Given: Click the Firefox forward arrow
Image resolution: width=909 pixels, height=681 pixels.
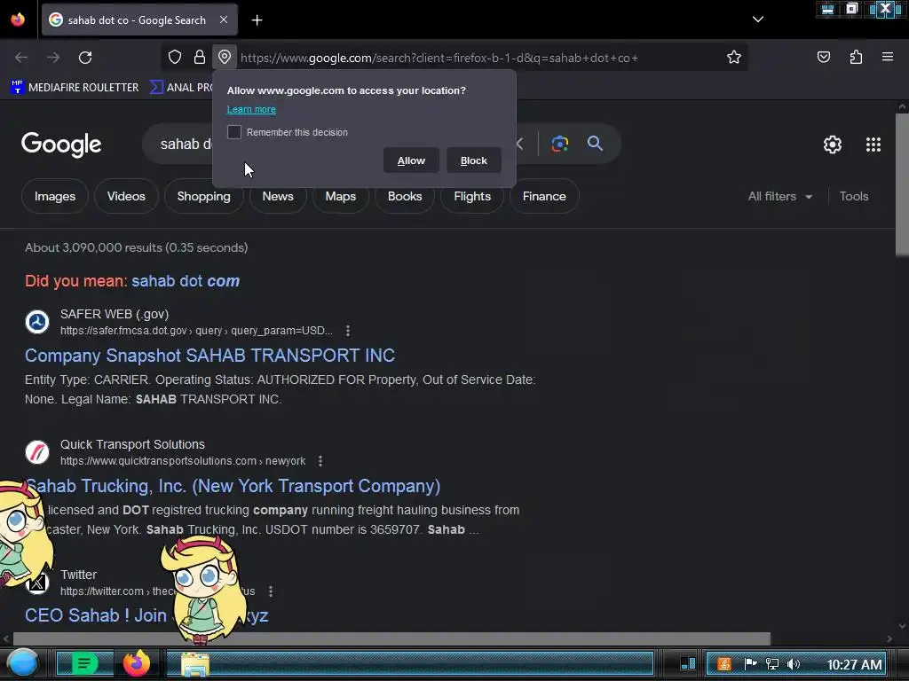Looking at the screenshot, I should pos(53,58).
